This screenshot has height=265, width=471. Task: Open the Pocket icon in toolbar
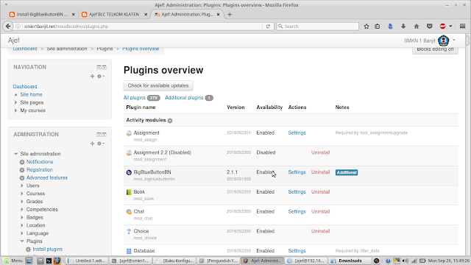coord(430,26)
